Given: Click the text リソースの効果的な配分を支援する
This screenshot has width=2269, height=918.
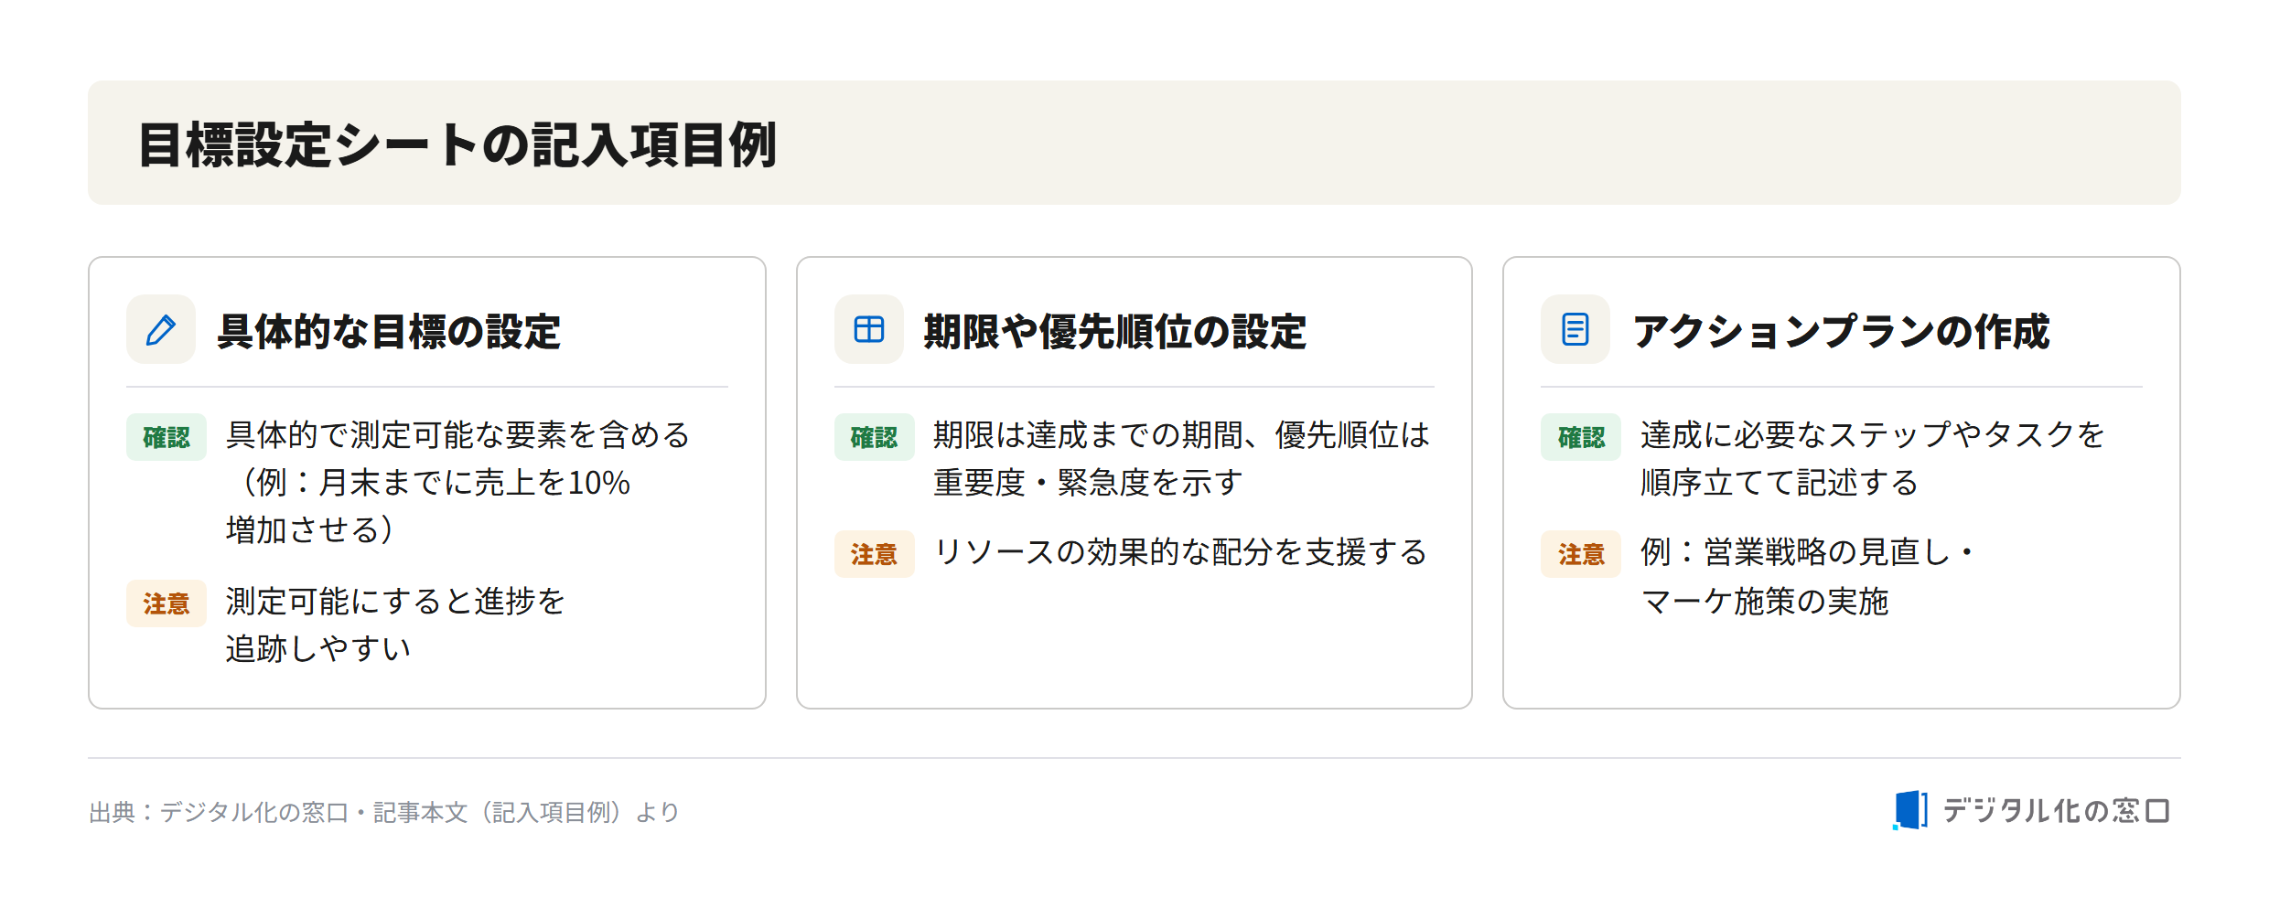Looking at the screenshot, I should 1180,552.
